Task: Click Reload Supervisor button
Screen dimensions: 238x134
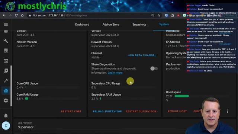Action: (x=107, y=111)
